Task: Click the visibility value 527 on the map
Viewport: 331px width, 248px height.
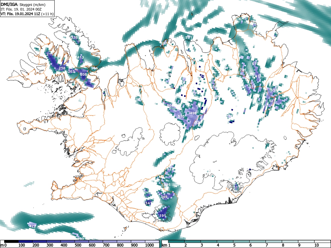Action: tap(272, 101)
